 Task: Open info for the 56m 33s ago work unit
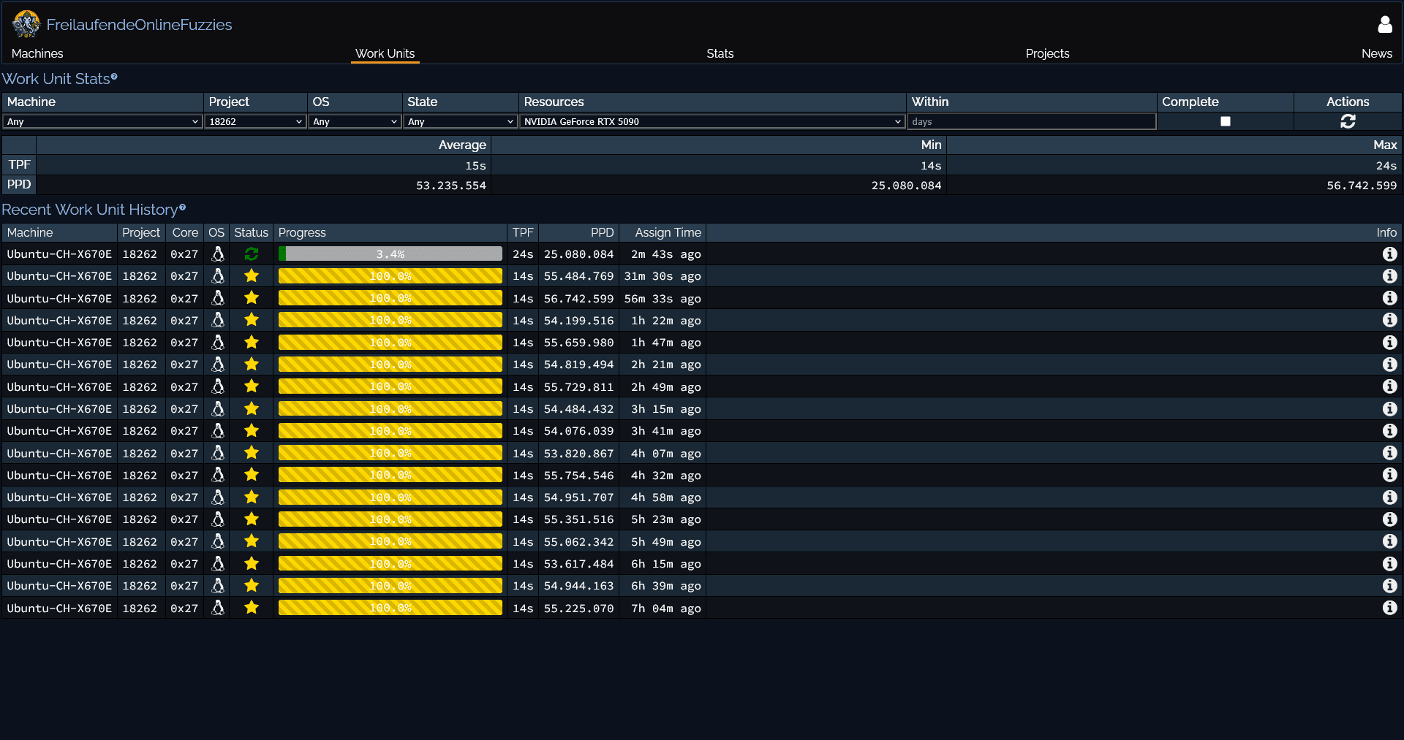tap(1389, 298)
